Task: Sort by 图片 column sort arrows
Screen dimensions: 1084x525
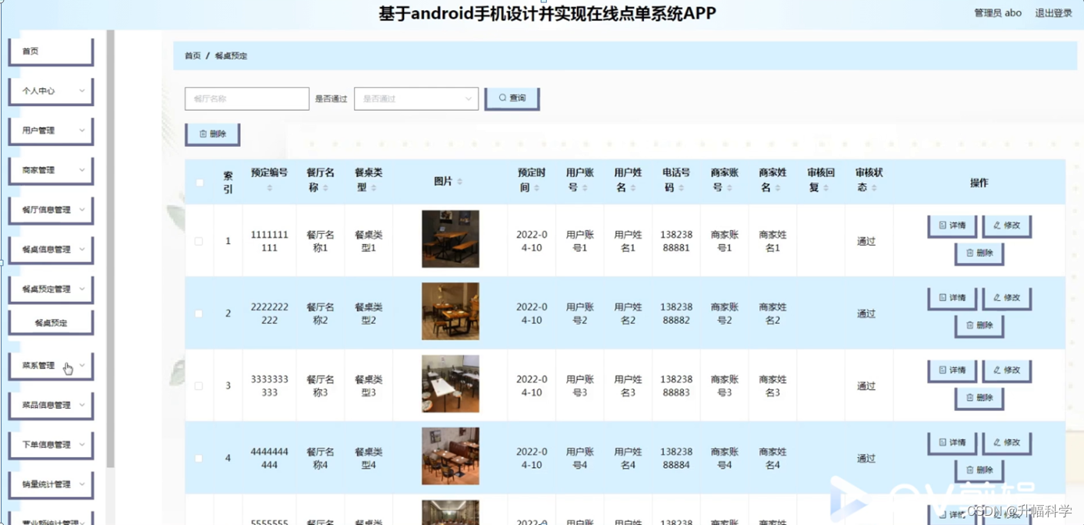Action: pyautogui.click(x=459, y=182)
